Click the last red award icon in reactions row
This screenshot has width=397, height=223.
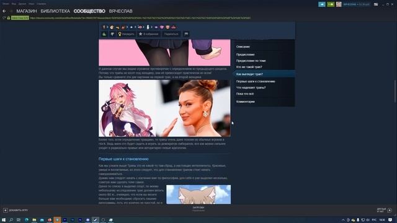(x=174, y=27)
